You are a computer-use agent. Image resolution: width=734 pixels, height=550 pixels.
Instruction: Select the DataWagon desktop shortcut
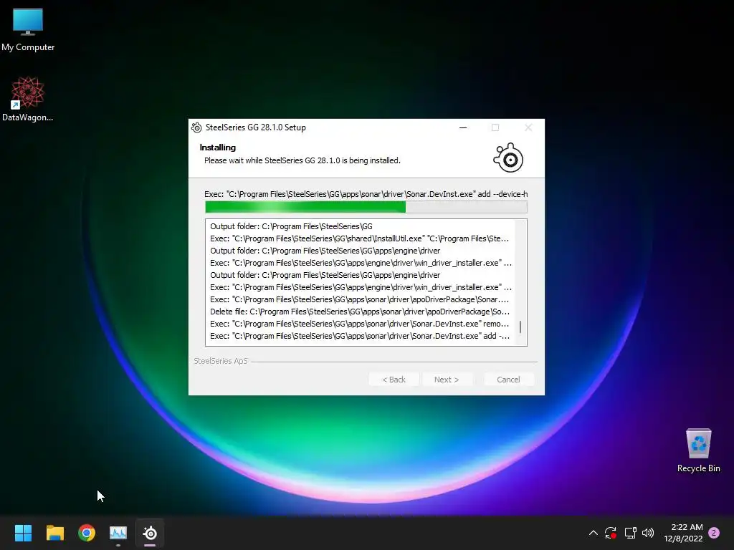click(28, 99)
